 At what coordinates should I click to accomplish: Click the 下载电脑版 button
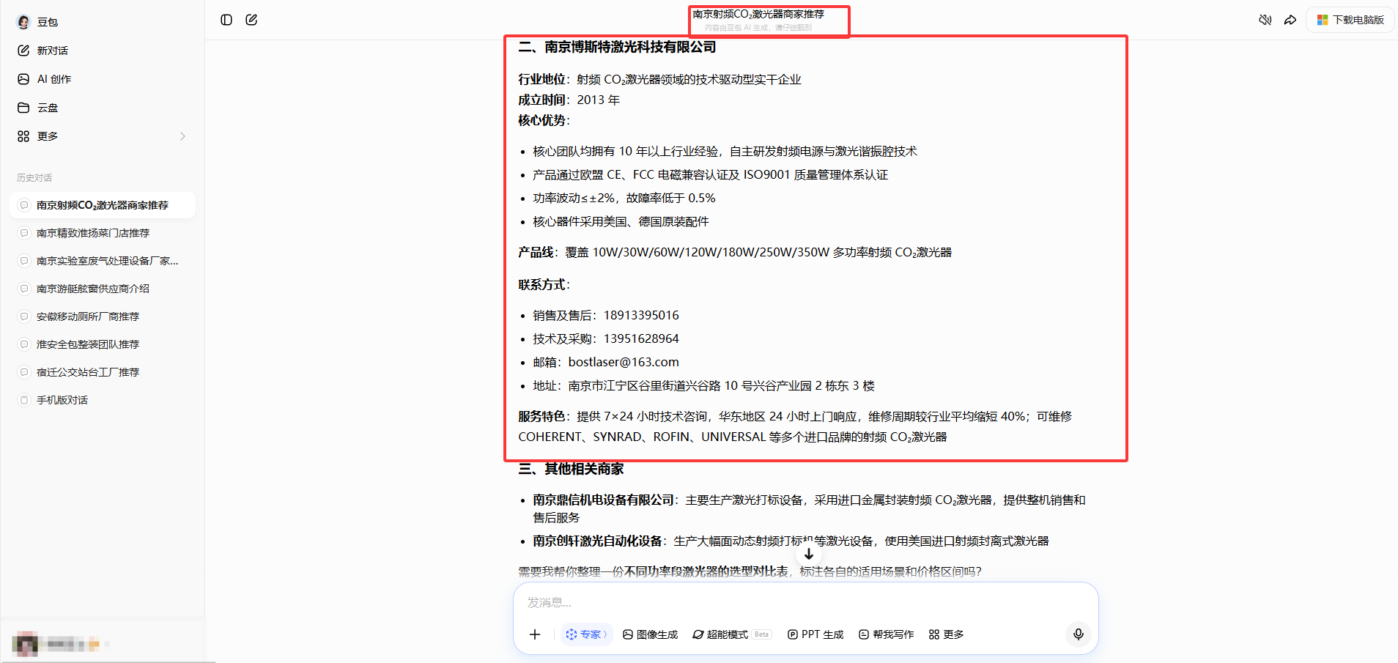[x=1350, y=20]
